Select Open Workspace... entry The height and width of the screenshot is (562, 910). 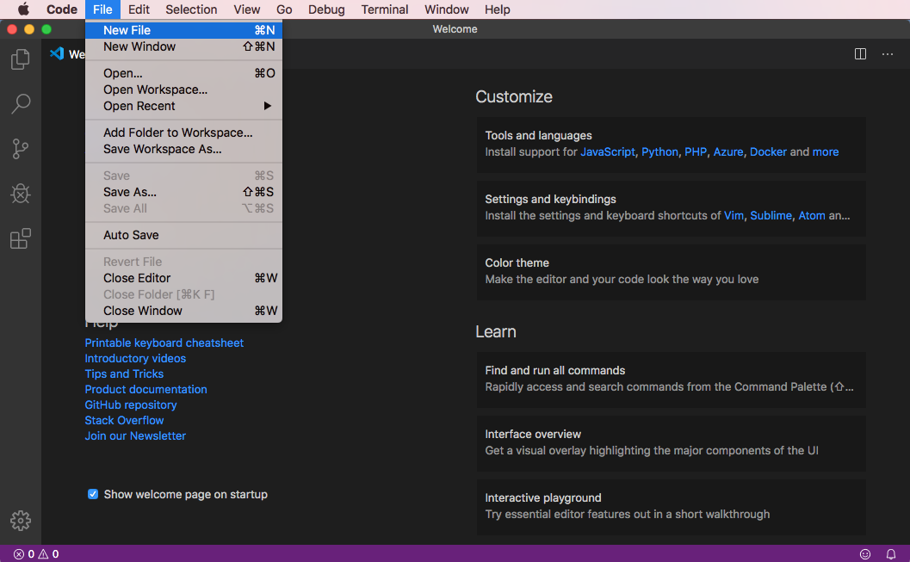tap(183, 90)
